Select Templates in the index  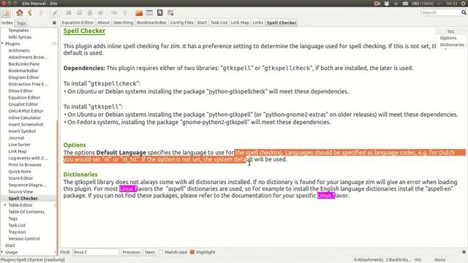click(x=18, y=30)
